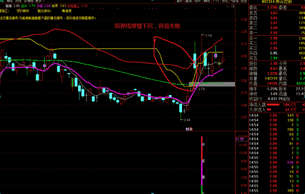Click the 大宗流入 62.7万 bar row

pos(277,110)
